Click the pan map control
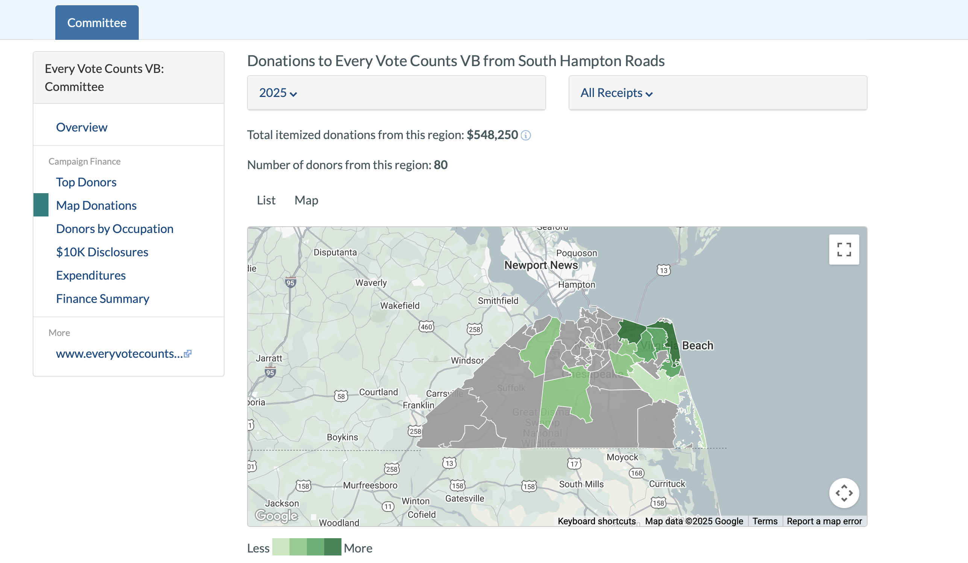 [844, 493]
